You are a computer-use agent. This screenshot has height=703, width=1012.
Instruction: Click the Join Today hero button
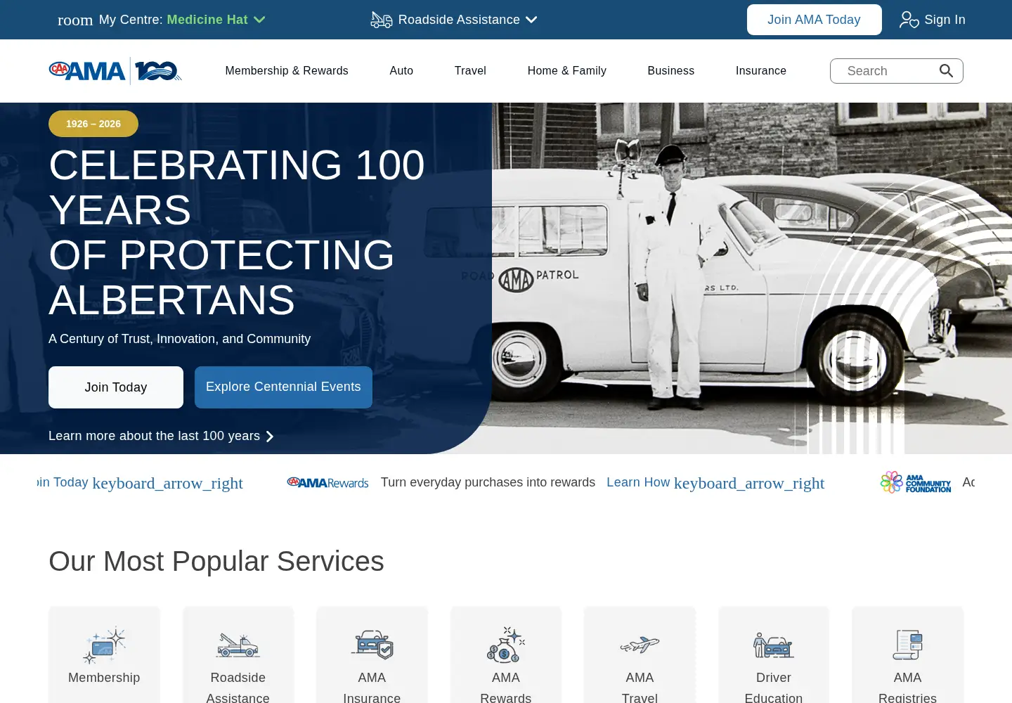pos(116,387)
